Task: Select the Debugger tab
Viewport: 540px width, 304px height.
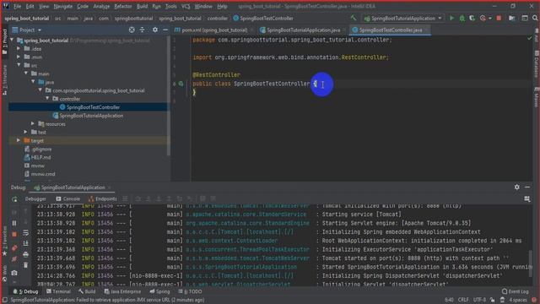Action: click(35, 199)
